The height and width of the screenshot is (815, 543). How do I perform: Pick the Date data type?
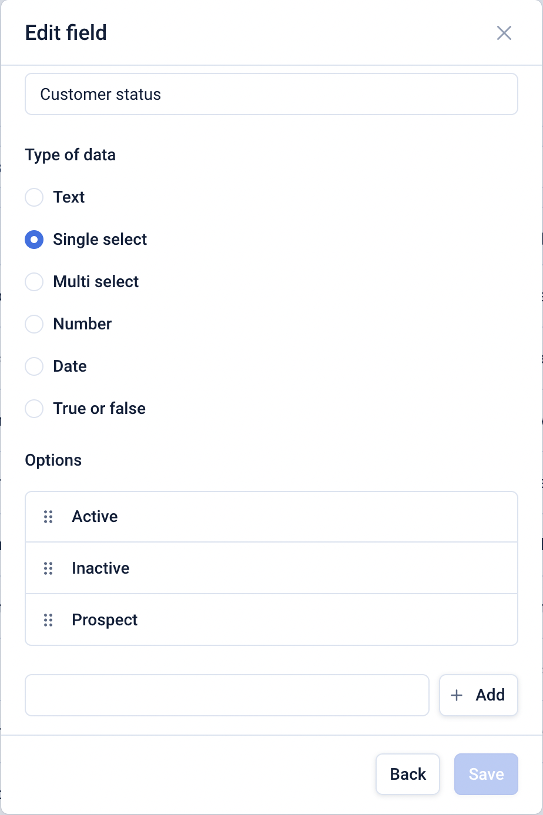pos(34,366)
